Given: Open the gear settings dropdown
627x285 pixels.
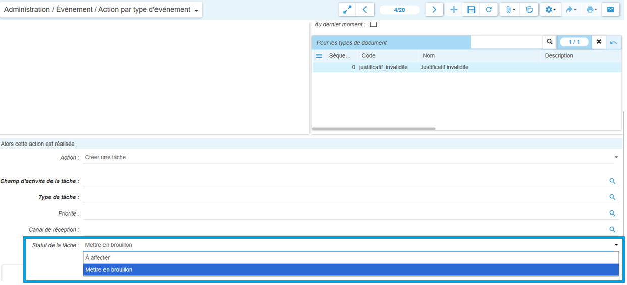Looking at the screenshot, I should pyautogui.click(x=551, y=10).
